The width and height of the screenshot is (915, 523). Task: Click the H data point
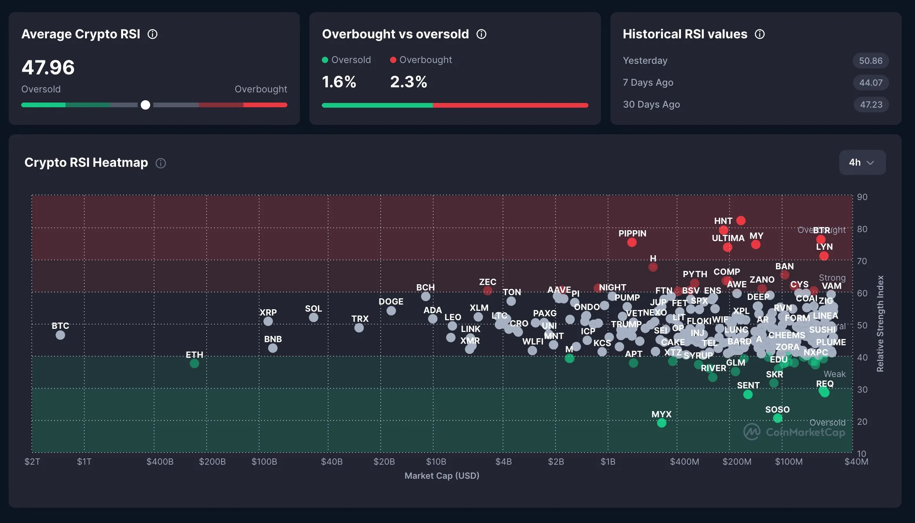tap(653, 267)
